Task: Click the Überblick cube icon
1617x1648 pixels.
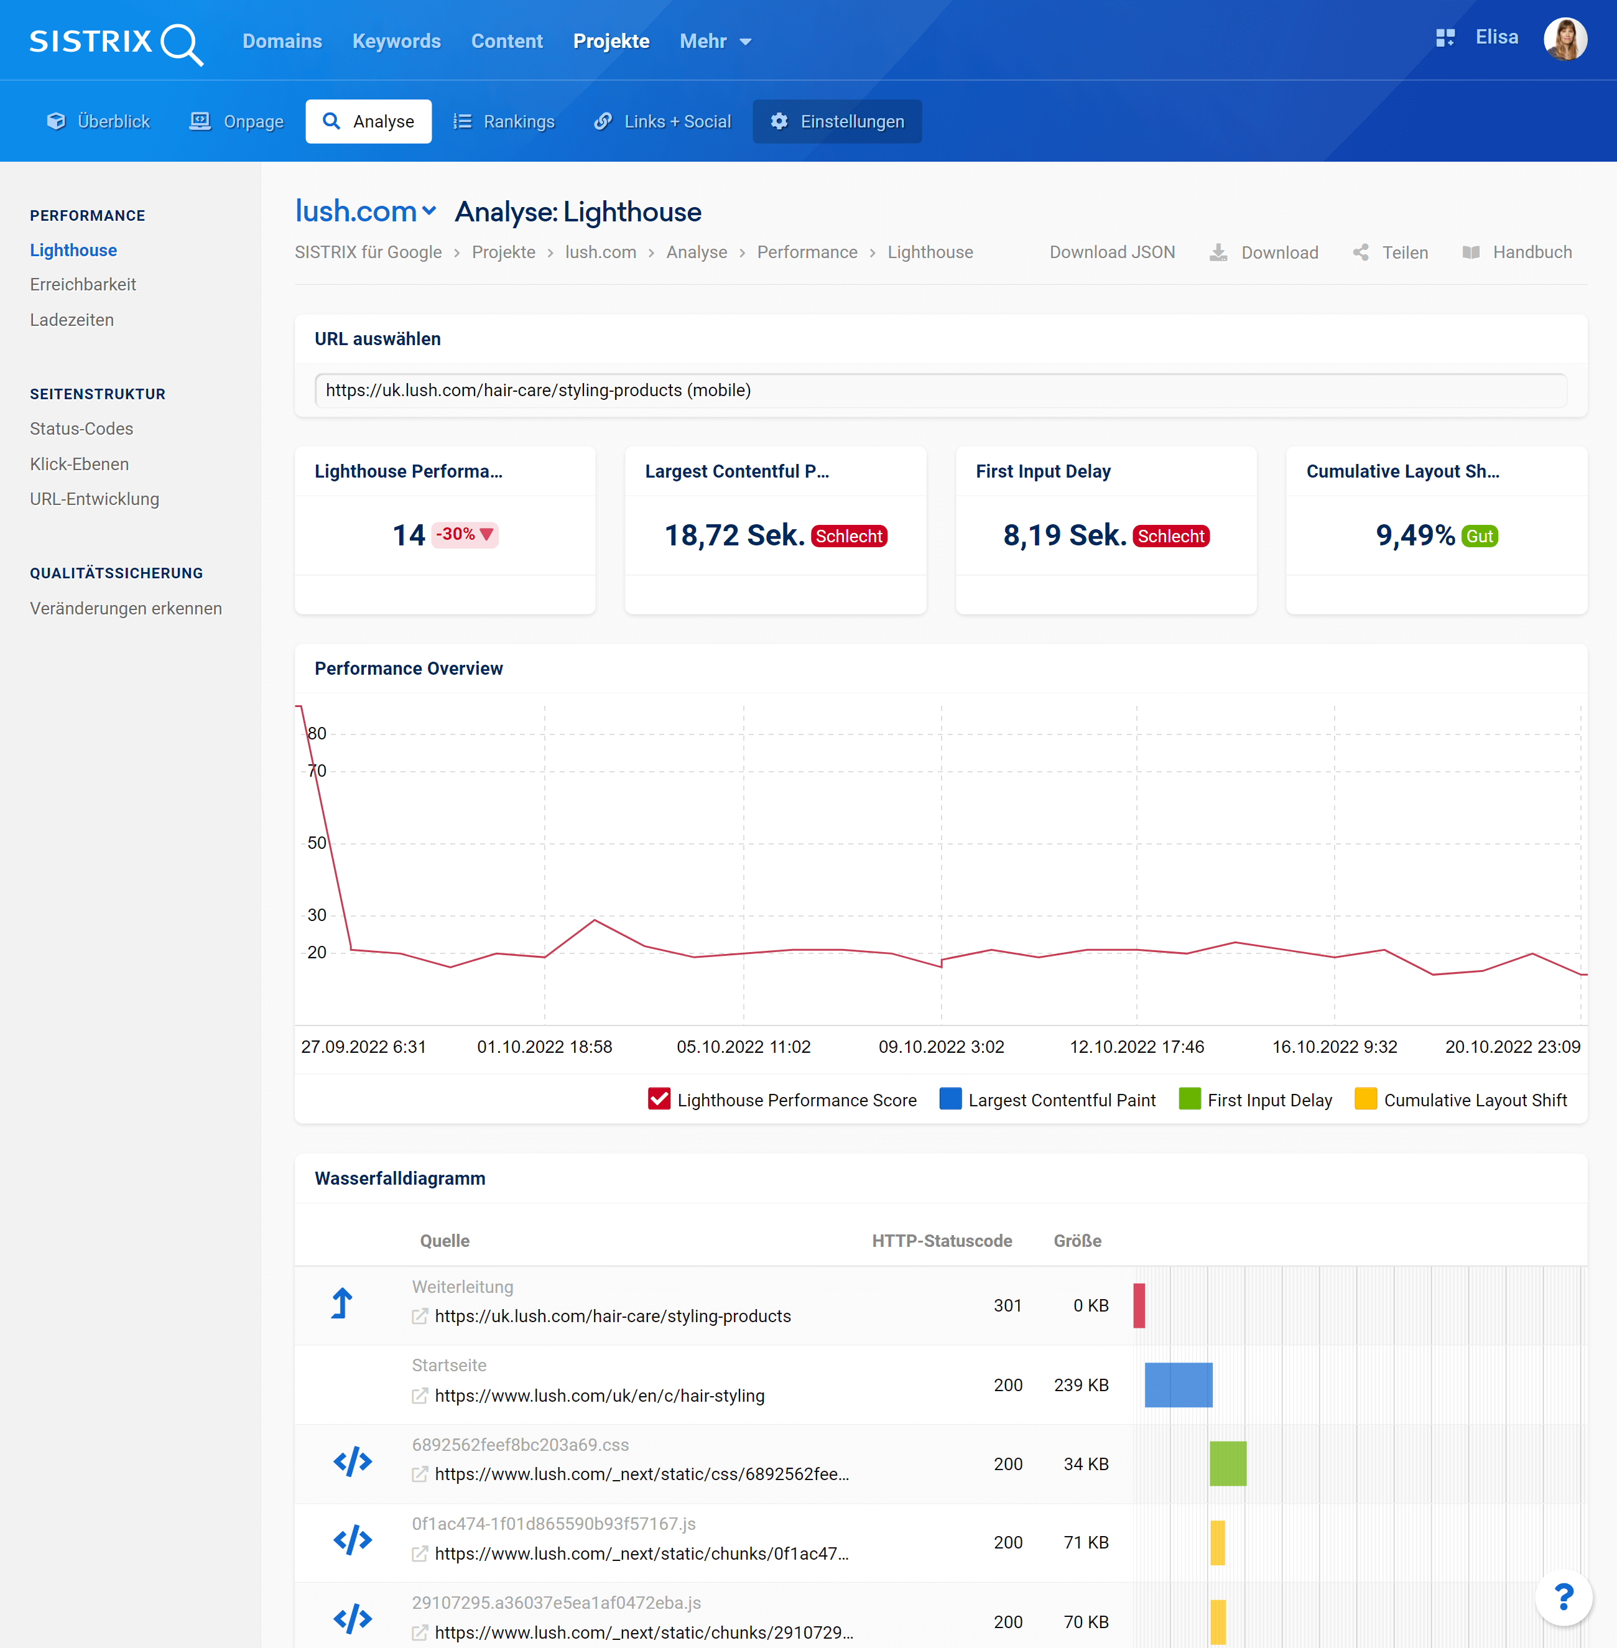Action: [56, 121]
